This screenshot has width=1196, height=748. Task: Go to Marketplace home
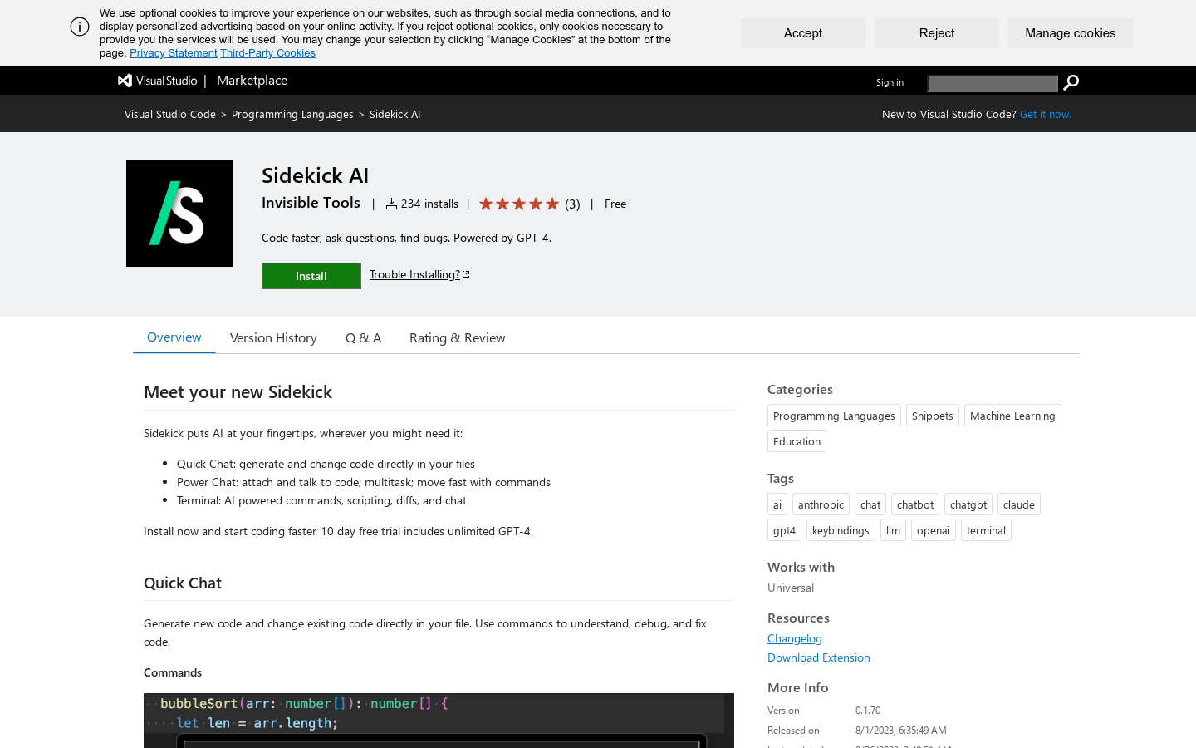[252, 81]
